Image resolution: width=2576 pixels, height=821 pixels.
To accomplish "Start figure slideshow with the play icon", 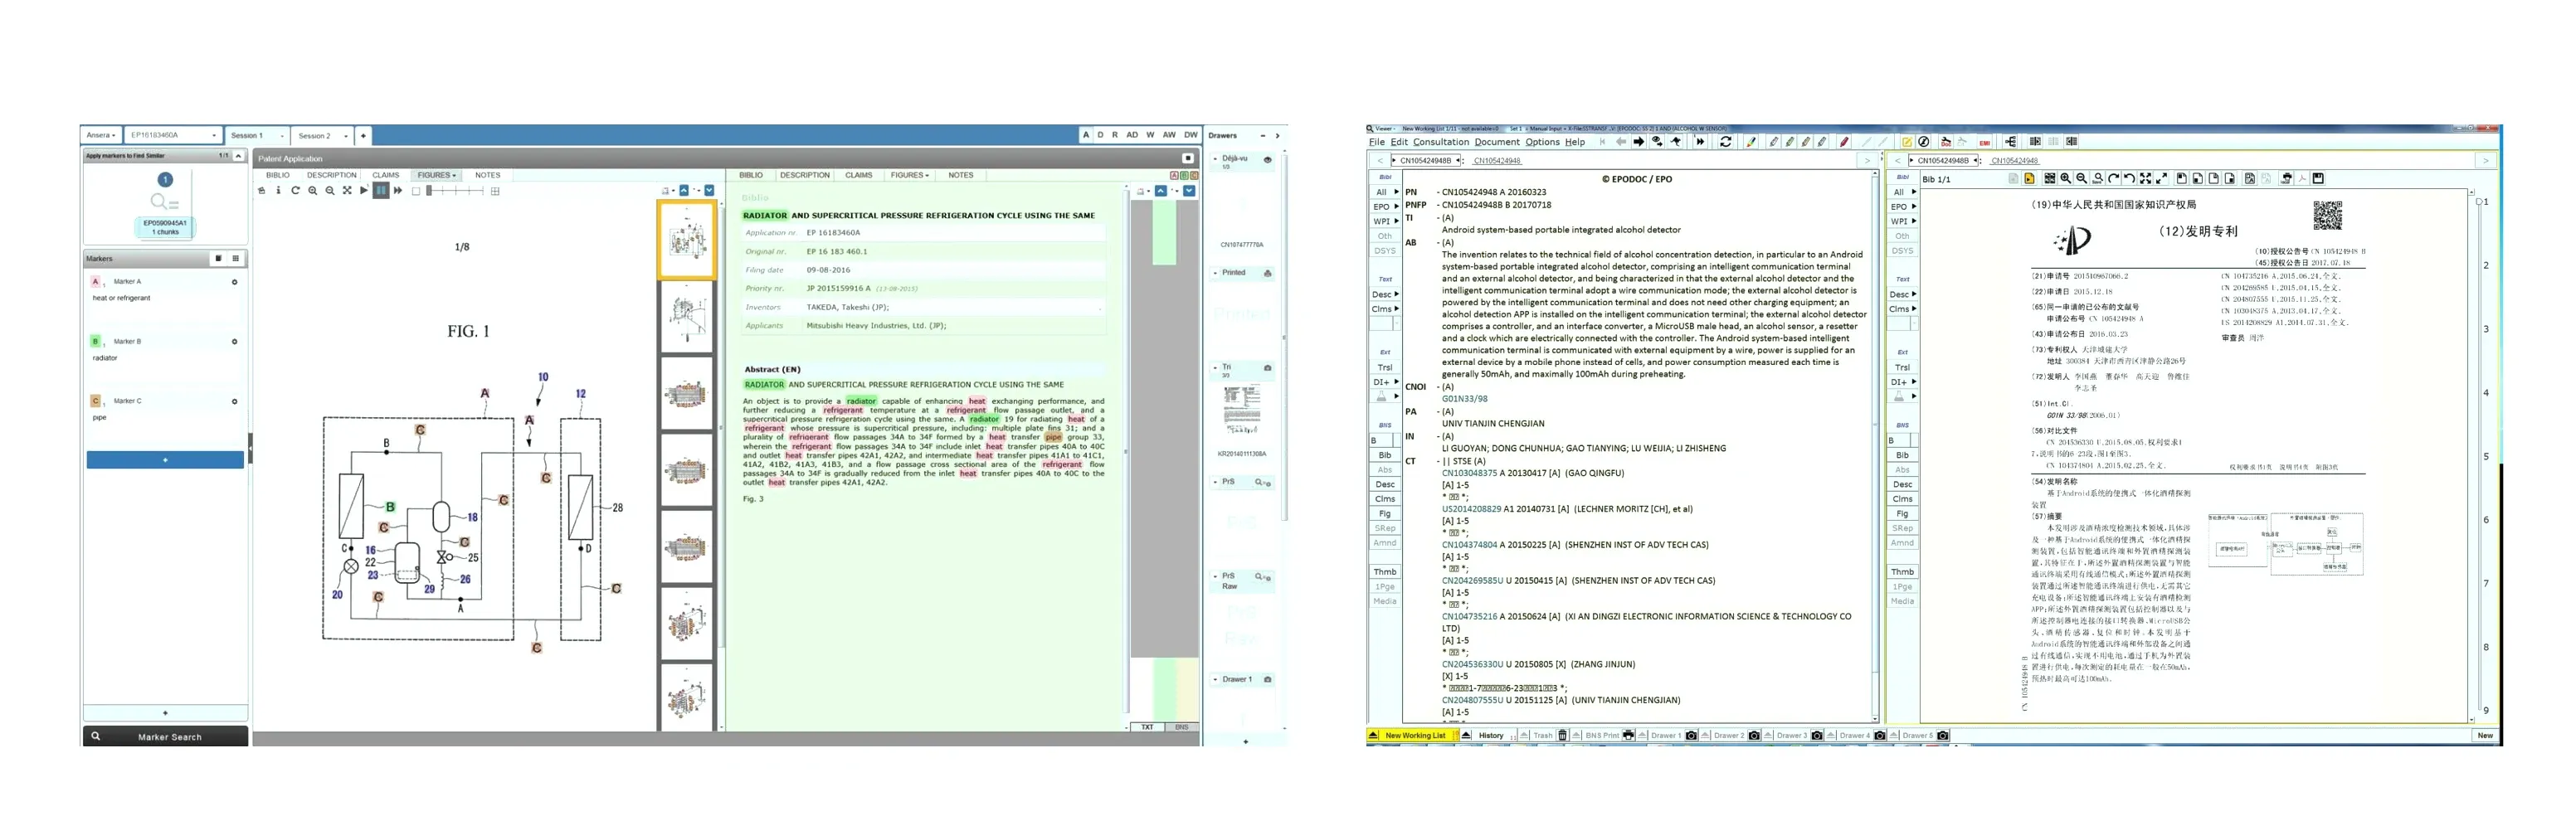I will pos(364,190).
